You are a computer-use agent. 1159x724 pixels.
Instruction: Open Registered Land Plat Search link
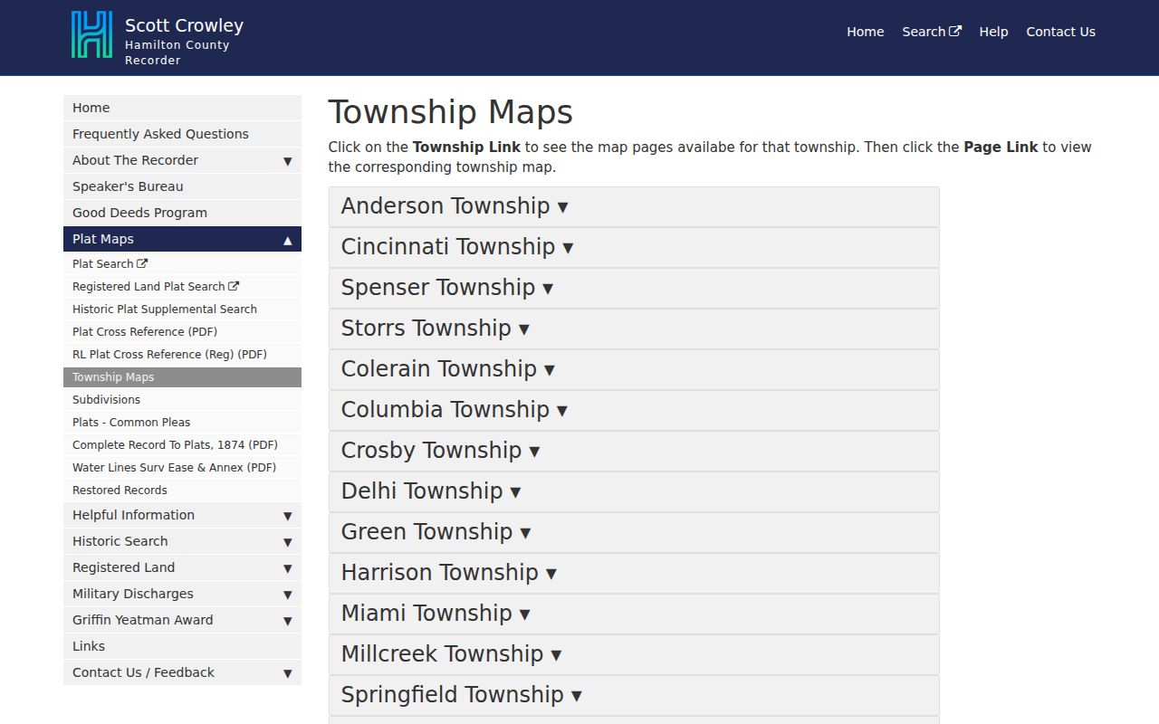(182, 287)
